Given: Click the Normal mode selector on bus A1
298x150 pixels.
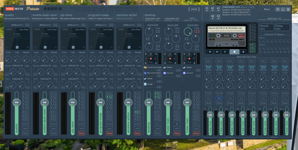Looking at the screenshot, I should 209,68.
